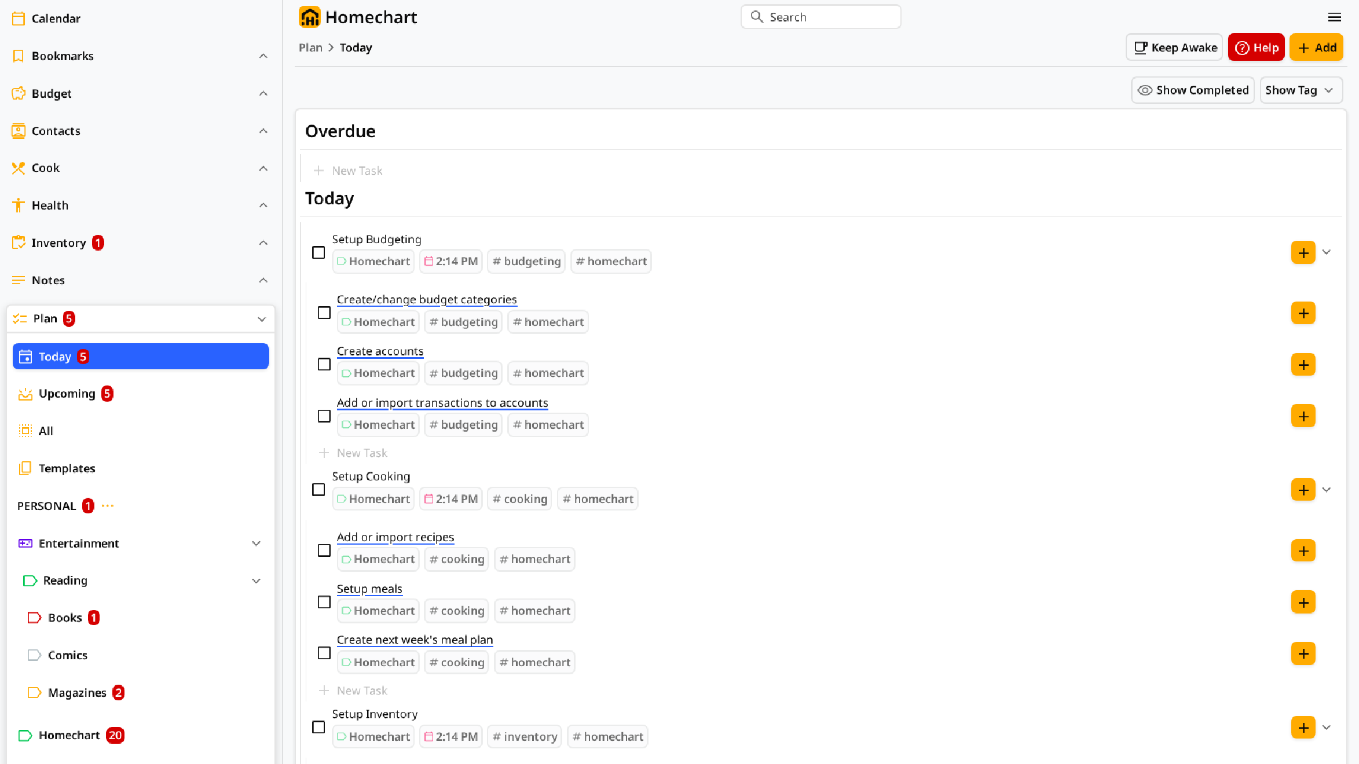Open Create/change budget categories link
Screen dimensions: 1359x764
coord(427,299)
